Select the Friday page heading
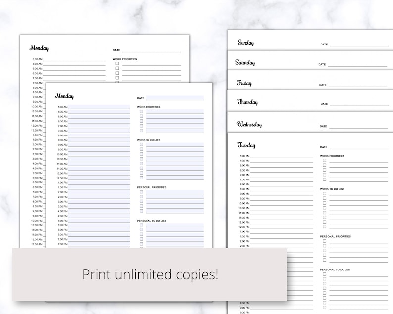 [244, 83]
